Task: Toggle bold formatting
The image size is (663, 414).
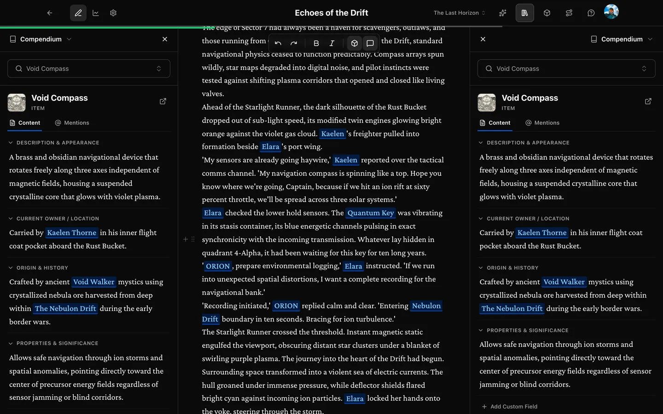Action: point(316,43)
